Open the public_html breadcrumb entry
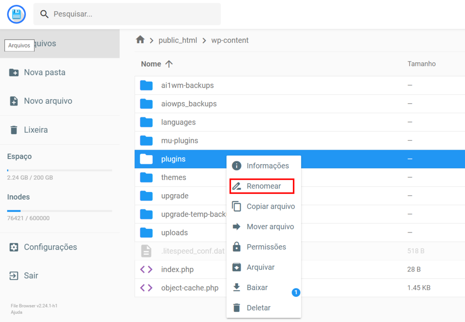 177,40
